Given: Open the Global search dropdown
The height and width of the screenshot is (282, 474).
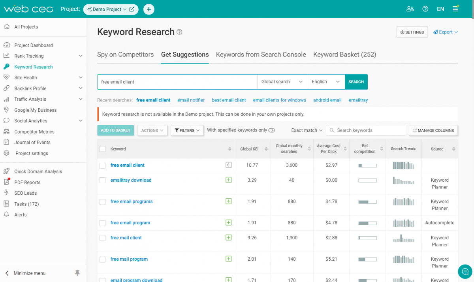Looking at the screenshot, I should [282, 82].
